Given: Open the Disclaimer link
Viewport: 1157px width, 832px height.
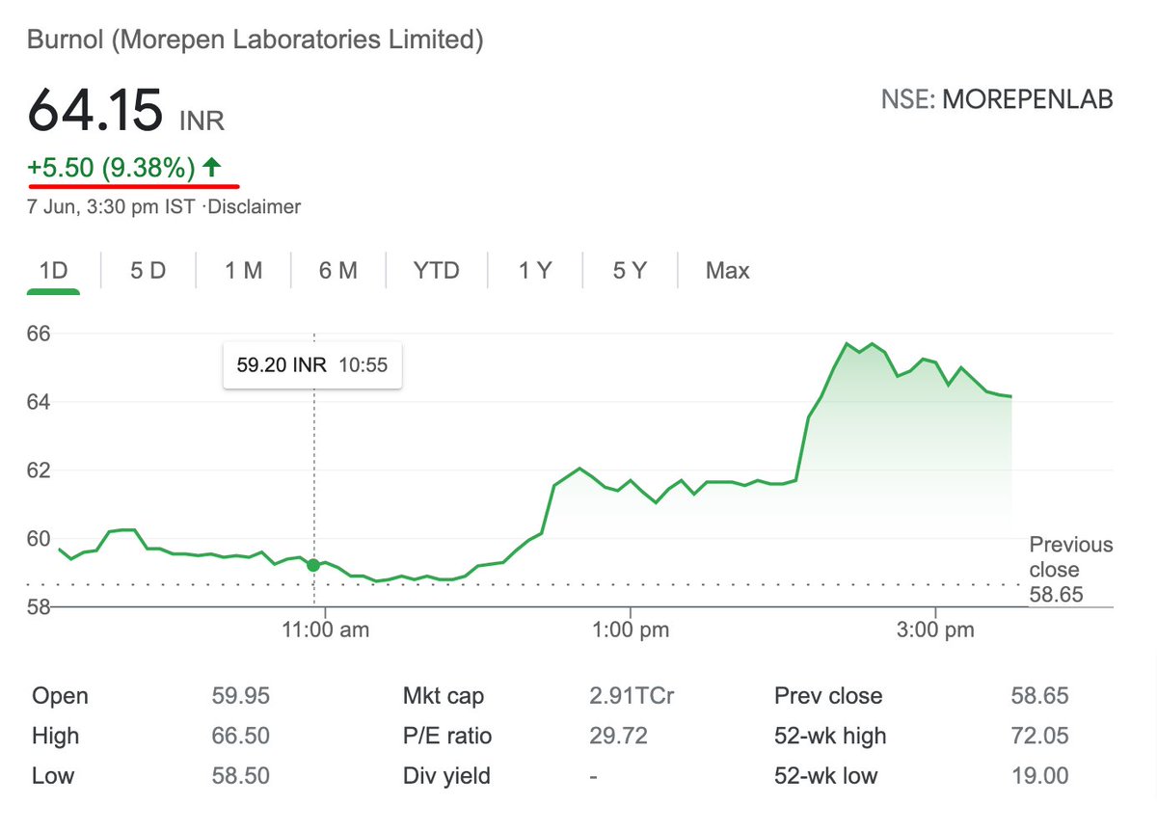Looking at the screenshot, I should (256, 206).
